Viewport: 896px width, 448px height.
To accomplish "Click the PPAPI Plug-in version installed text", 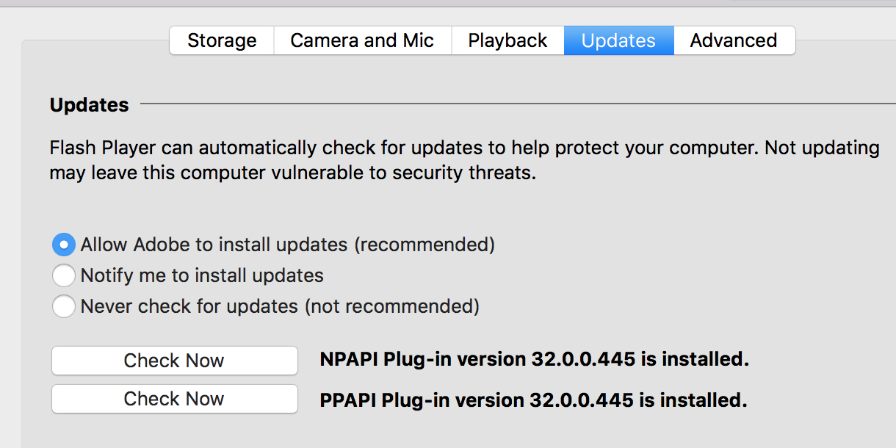I will 533,400.
